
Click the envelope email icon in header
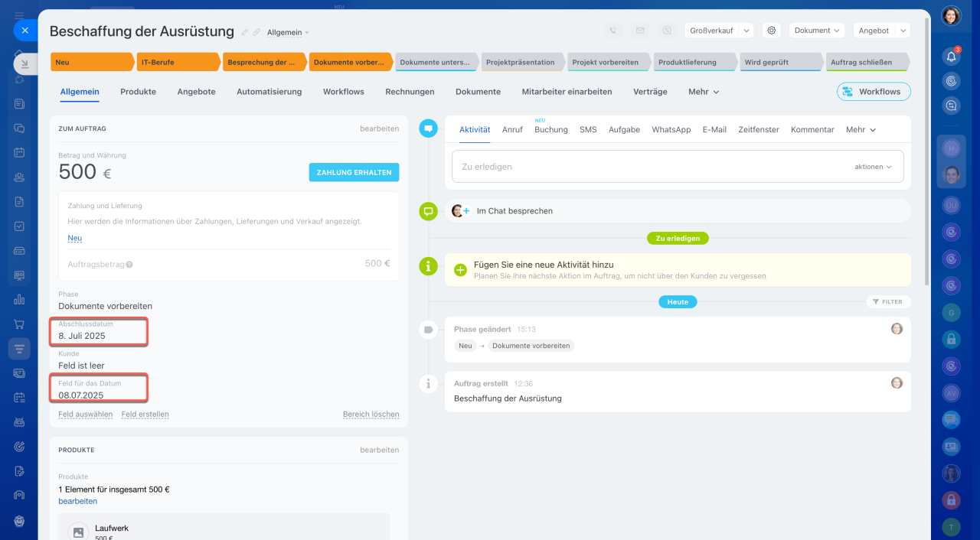coord(640,31)
